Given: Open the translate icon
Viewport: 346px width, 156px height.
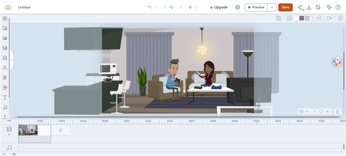Looking at the screenshot, I should [x=318, y=7].
